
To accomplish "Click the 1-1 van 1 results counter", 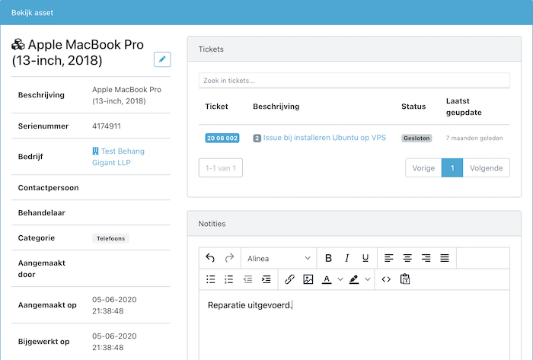I will point(221,167).
